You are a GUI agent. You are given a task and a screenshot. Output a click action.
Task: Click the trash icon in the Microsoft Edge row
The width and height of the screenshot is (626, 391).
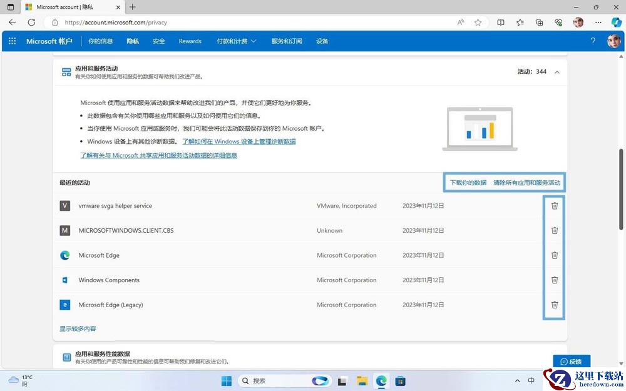[x=555, y=255]
